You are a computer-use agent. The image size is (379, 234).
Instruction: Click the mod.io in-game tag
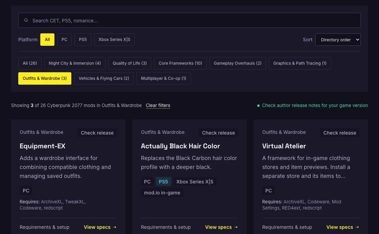pos(162,193)
